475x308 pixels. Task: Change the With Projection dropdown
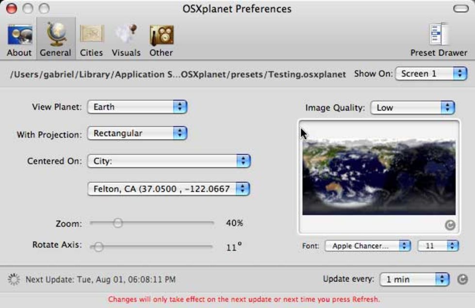[x=137, y=133]
